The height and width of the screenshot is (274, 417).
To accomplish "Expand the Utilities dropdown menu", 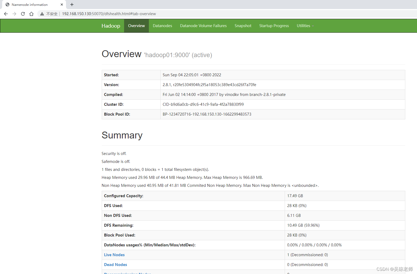I will coord(305,26).
